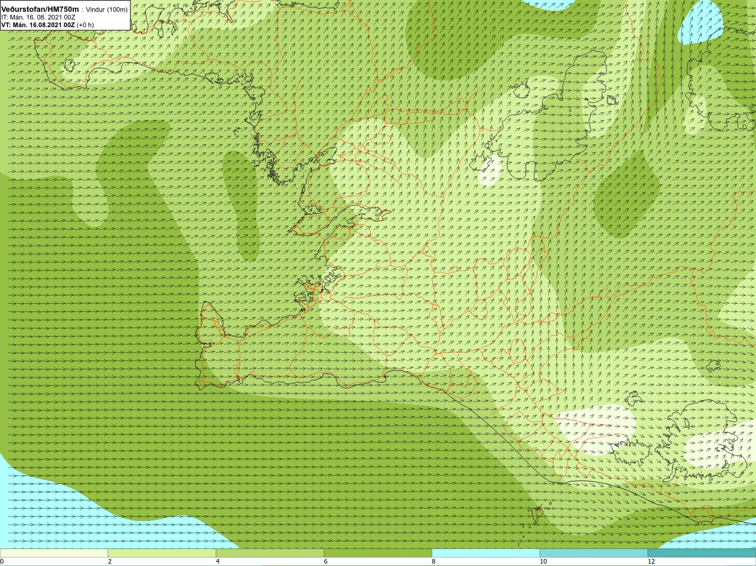
Task: Click the title text Veðurstofan/HM750m
Action: coord(40,9)
